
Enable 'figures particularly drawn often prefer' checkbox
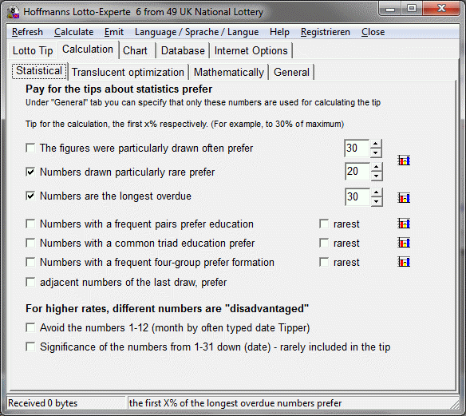coord(30,148)
